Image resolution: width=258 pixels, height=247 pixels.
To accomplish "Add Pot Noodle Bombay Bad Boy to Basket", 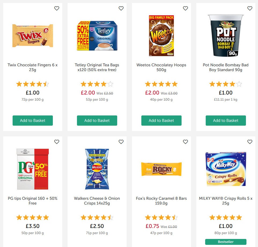I will (x=226, y=121).
